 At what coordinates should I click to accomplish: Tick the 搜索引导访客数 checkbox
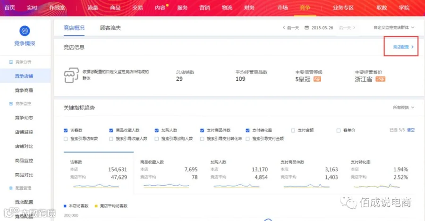click(x=66, y=139)
